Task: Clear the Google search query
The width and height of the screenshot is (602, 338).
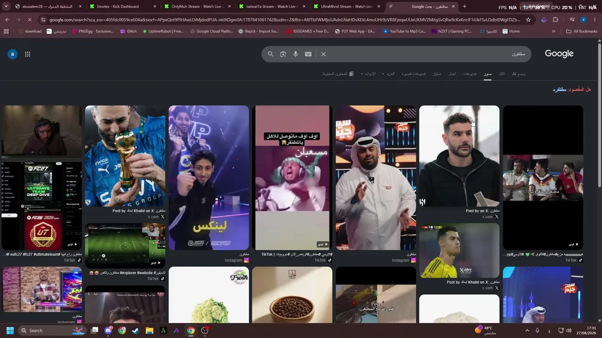Action: tap(324, 54)
